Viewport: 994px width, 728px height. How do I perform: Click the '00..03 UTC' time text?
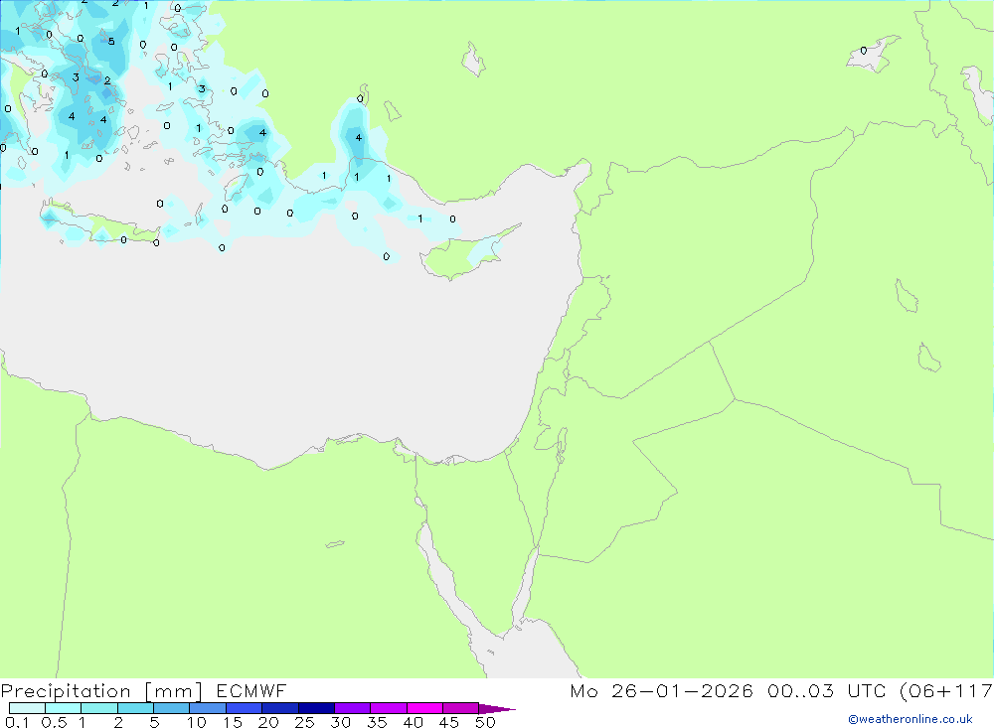(827, 690)
